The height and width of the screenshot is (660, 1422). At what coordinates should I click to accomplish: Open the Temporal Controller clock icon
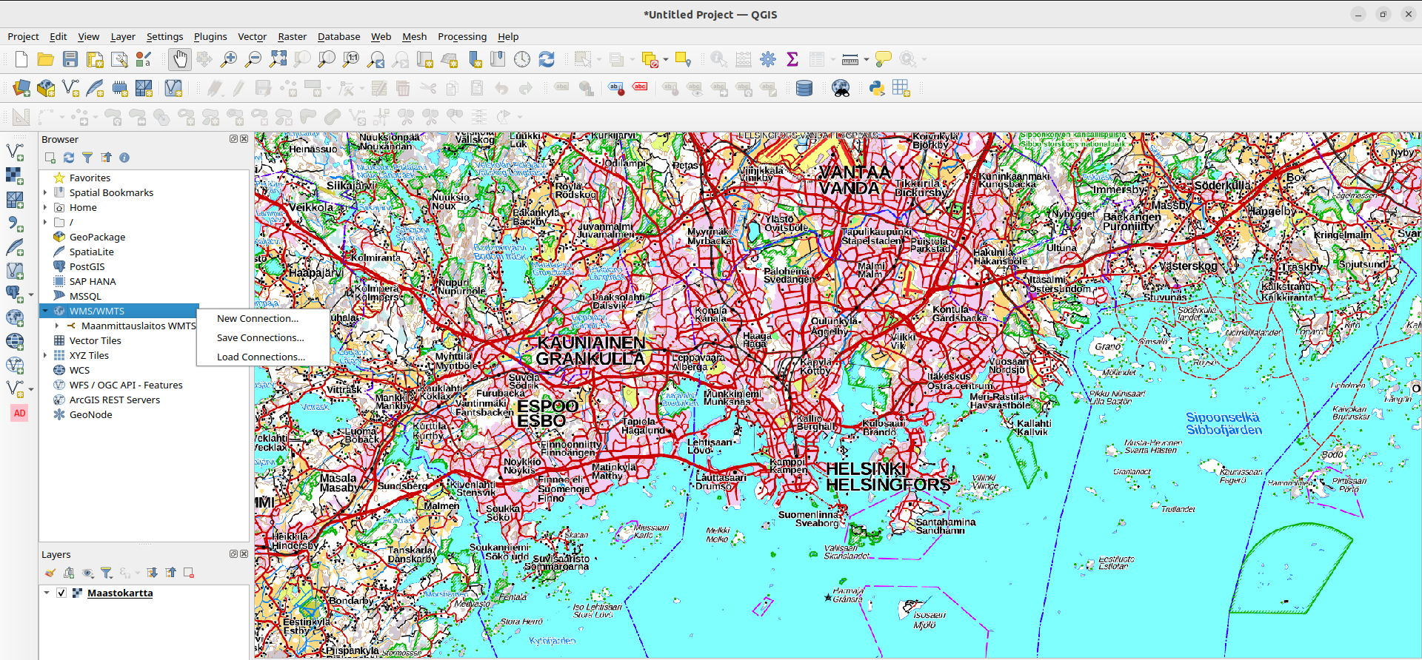(x=522, y=59)
